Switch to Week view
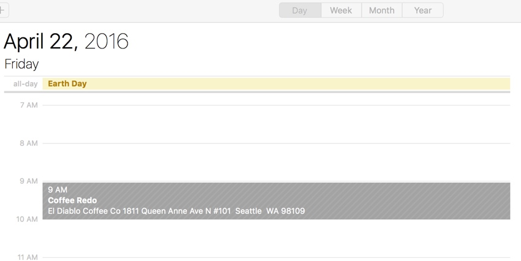The image size is (521, 261). [x=341, y=10]
